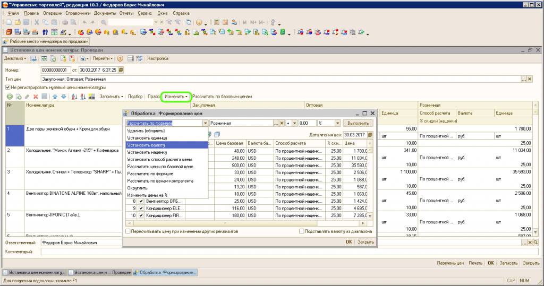Click the Выполнить button
This screenshot has height=286, width=544.
pyautogui.click(x=358, y=123)
